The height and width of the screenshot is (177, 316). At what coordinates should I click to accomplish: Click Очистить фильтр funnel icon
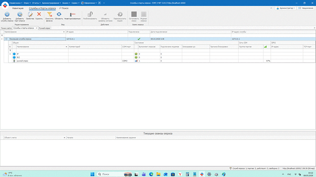(49, 14)
